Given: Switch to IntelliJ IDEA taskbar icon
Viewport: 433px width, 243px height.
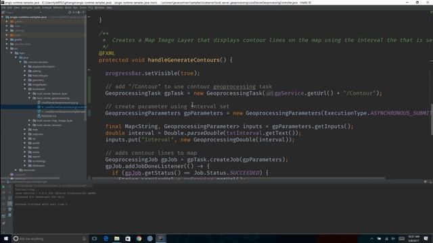Looking at the screenshot, I should click(161, 238).
